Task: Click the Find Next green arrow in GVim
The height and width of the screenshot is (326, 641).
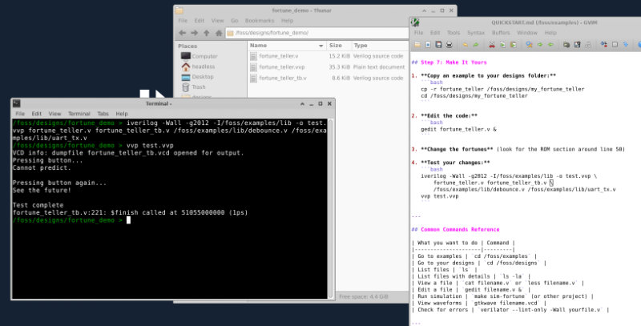Action: [539, 45]
